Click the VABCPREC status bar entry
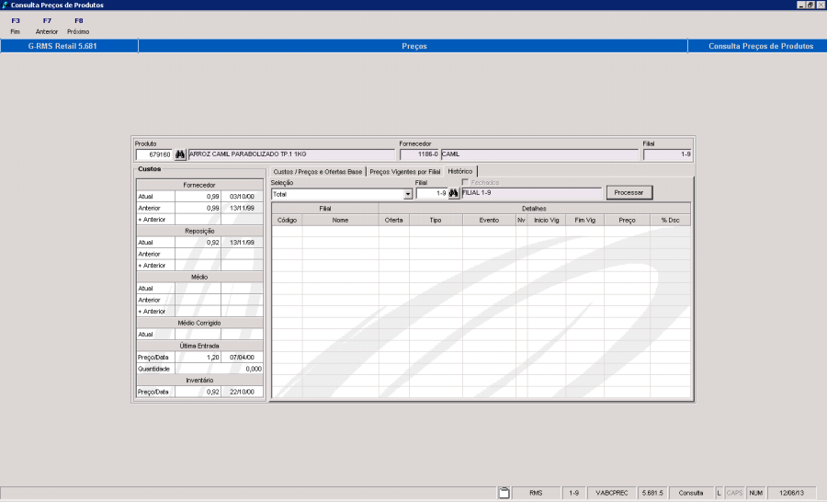The height and width of the screenshot is (502, 827). click(x=612, y=493)
